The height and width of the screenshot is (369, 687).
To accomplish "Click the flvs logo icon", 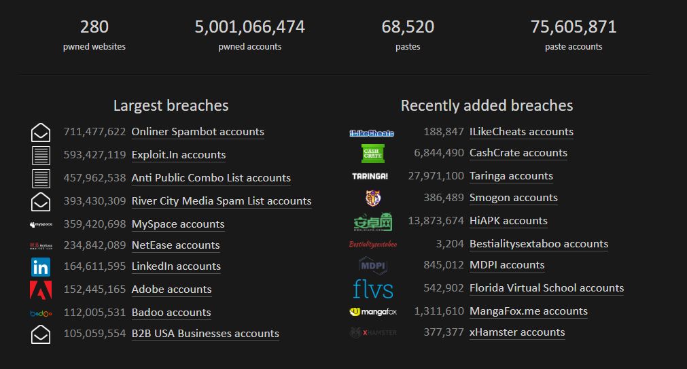I will [372, 289].
